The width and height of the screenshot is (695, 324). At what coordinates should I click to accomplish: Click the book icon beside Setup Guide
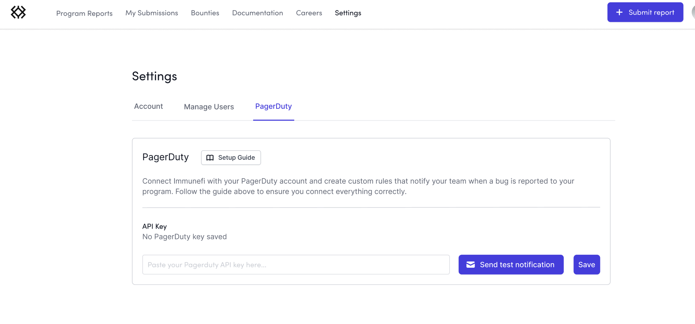coord(210,158)
